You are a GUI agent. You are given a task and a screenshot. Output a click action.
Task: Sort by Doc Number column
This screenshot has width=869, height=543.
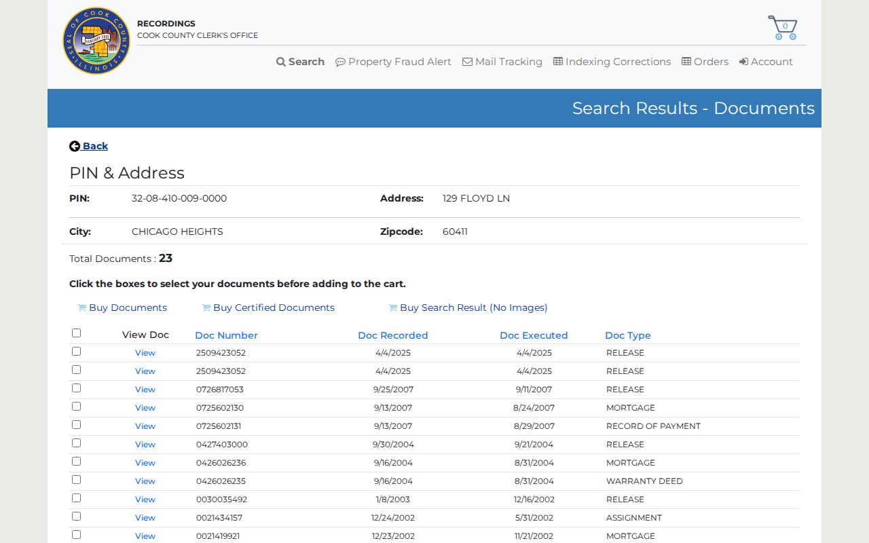(226, 335)
